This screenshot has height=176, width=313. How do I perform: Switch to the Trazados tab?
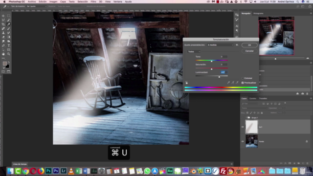[x=263, y=98]
